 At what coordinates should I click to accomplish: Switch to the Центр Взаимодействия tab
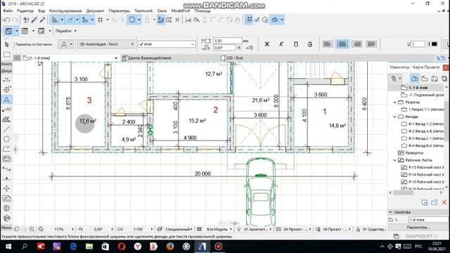[x=146, y=58]
